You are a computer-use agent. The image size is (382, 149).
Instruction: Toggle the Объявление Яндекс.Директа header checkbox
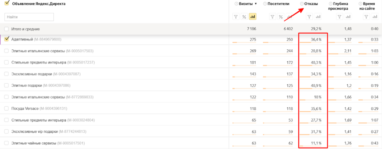click(6, 3)
